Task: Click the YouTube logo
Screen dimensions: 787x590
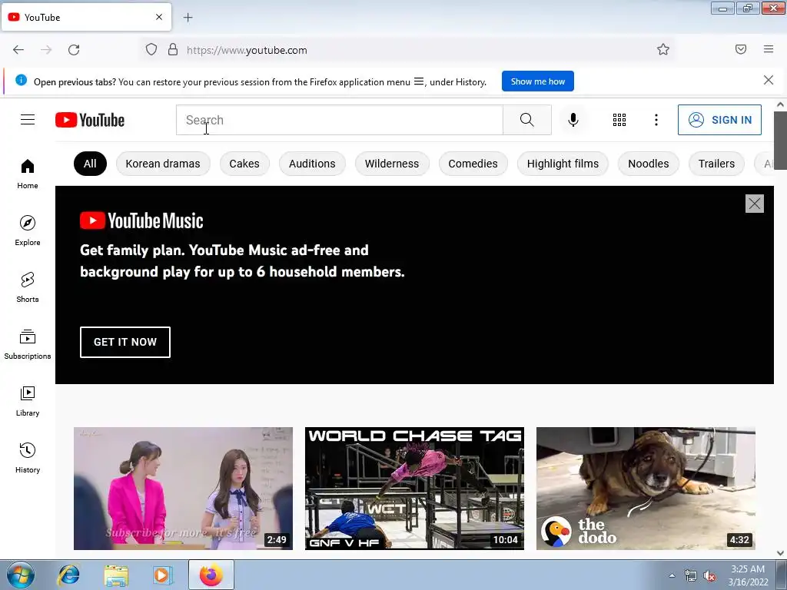Action: click(90, 120)
